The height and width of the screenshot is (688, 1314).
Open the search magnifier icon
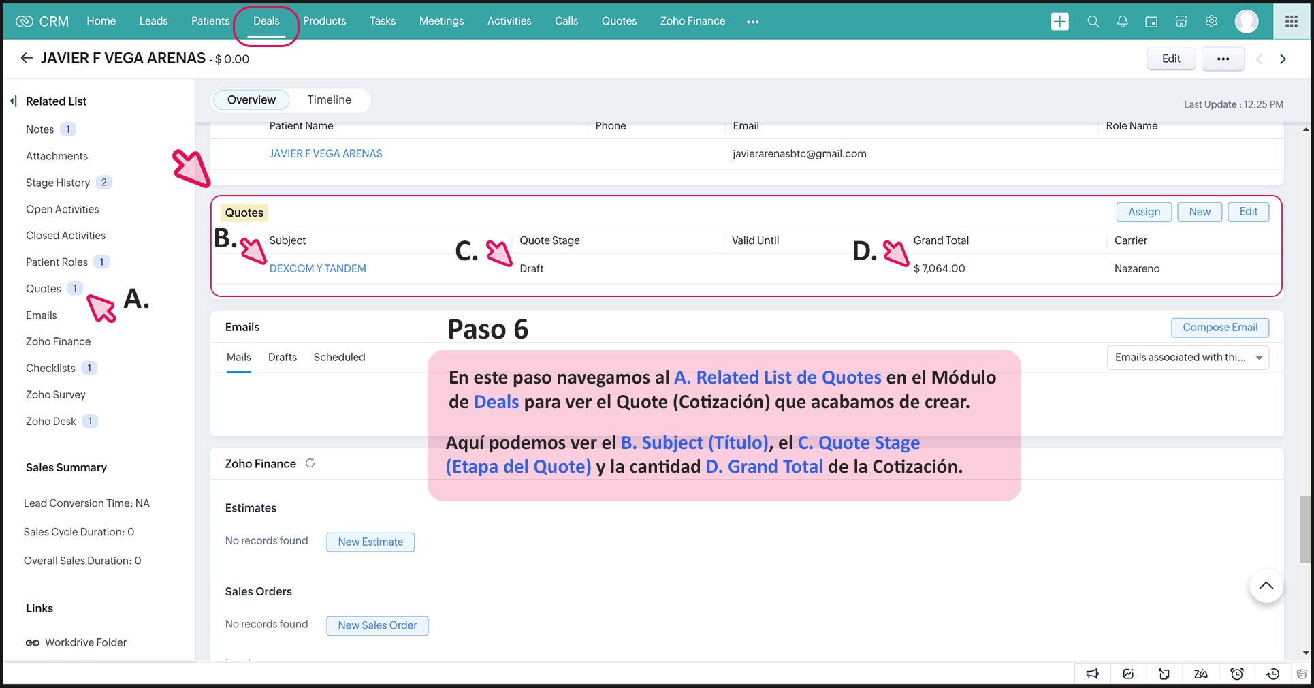click(1093, 22)
